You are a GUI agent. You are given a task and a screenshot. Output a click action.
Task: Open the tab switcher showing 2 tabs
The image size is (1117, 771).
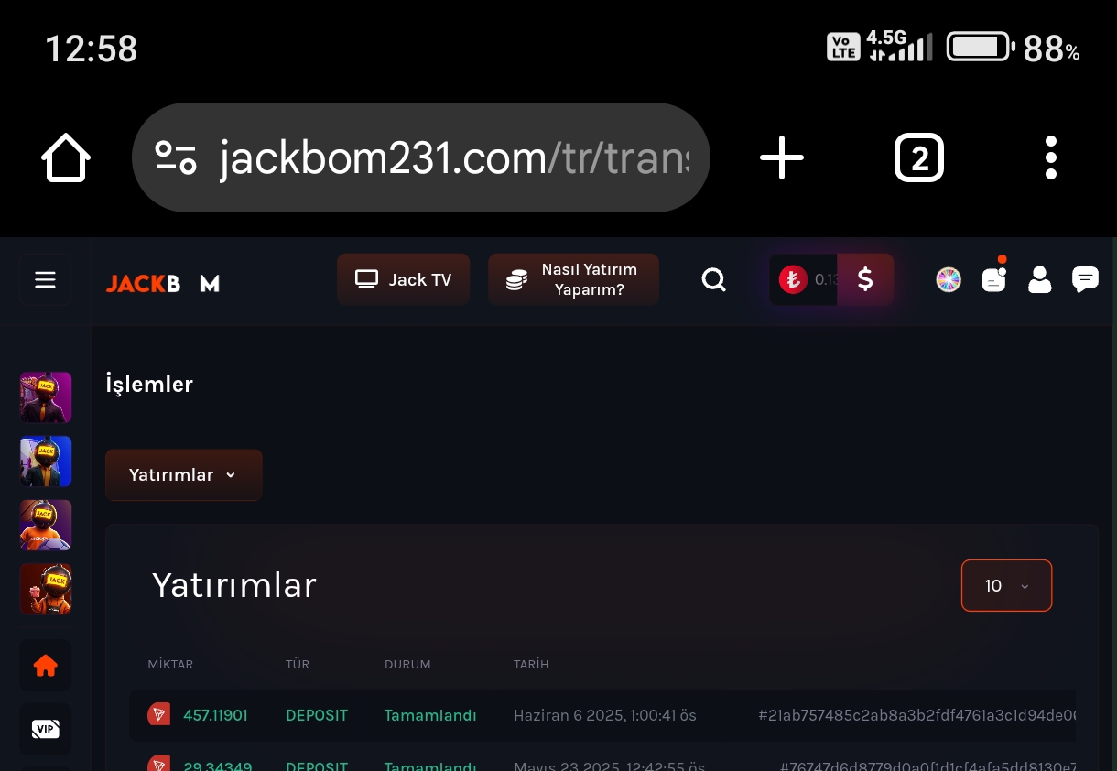918,158
